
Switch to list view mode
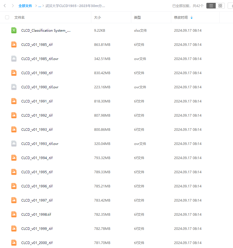(211, 6)
